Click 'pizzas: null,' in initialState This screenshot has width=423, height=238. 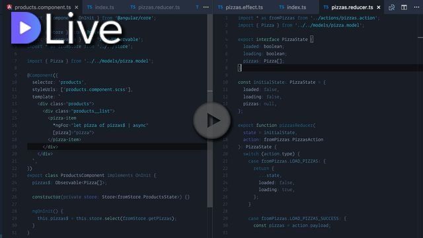[x=260, y=104]
